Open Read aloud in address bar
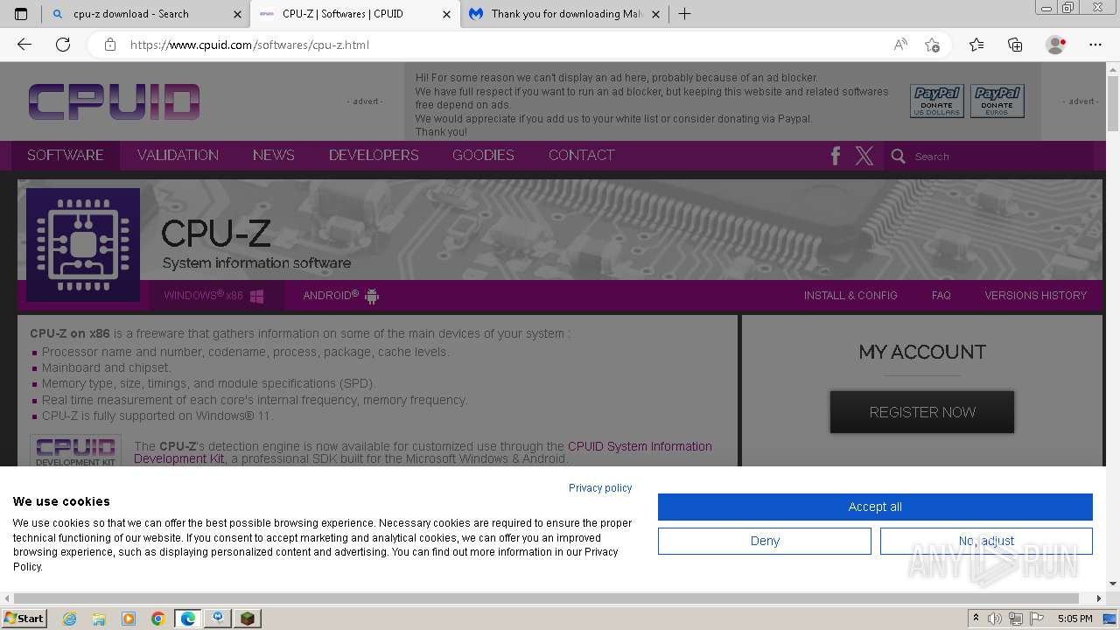The image size is (1120, 630). coord(900,45)
